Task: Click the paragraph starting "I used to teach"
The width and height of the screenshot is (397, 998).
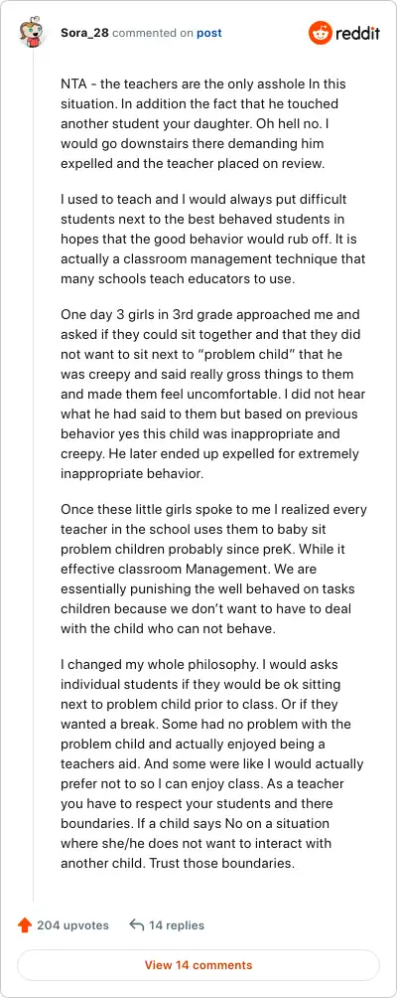Action: pos(212,239)
